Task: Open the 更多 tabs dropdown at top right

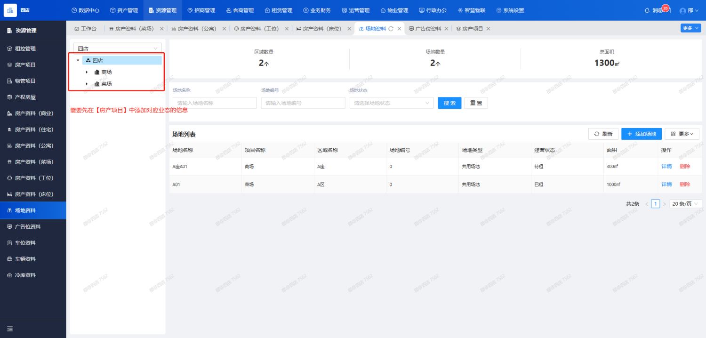Action: coord(690,28)
